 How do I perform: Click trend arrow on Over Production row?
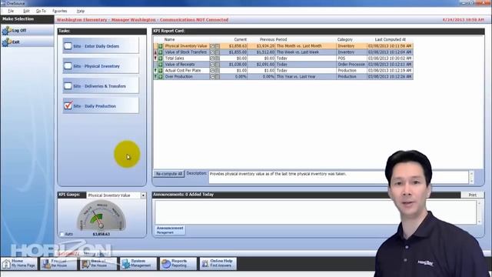point(155,77)
